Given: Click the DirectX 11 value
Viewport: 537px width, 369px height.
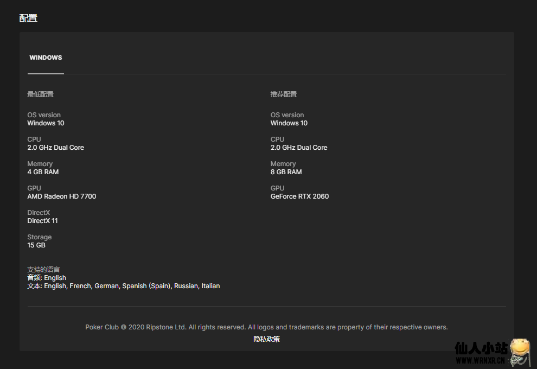Looking at the screenshot, I should click(42, 221).
